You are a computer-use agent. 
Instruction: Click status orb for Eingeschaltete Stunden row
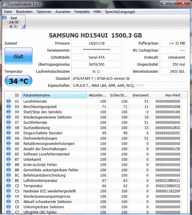9,133
